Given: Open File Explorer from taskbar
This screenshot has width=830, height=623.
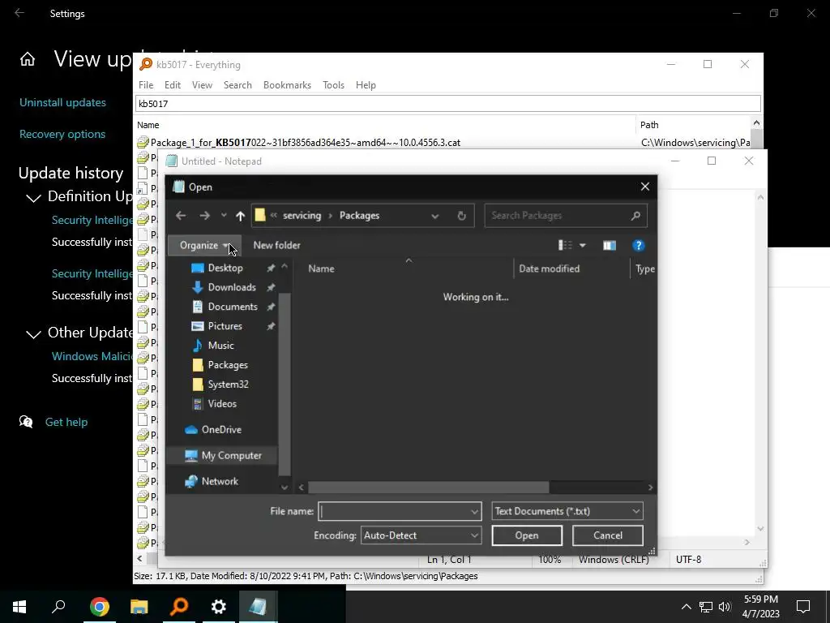Looking at the screenshot, I should pyautogui.click(x=139, y=607).
